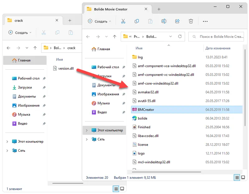Open Создать dropdown in crack window
Viewport: 249px width, 194px height.
(20, 33)
